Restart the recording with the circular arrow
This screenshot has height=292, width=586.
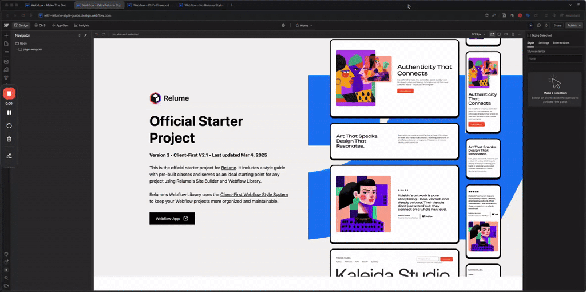point(9,125)
